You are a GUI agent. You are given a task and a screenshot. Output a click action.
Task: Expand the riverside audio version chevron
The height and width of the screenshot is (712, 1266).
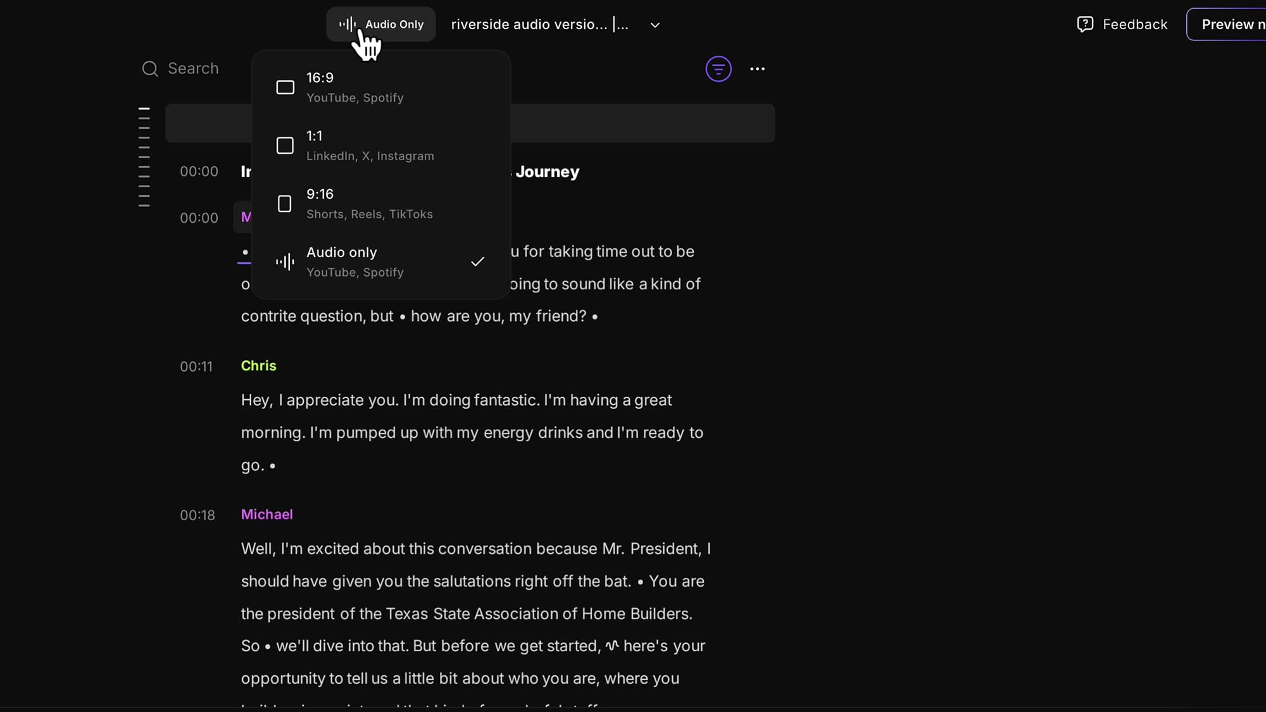pyautogui.click(x=655, y=25)
